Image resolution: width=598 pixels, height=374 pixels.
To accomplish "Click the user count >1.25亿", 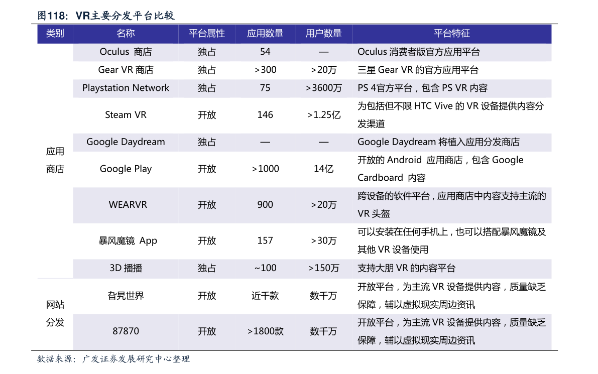I will 323,115.
